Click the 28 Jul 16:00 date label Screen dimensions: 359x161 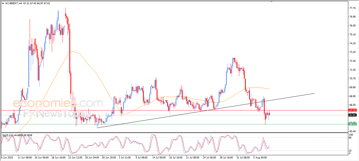click(227, 158)
